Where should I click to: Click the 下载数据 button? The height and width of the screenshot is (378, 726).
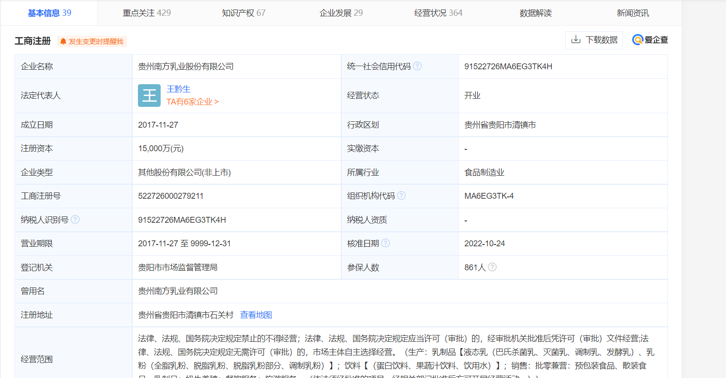click(594, 40)
